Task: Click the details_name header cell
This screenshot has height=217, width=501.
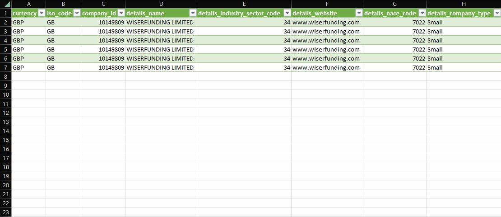Action: (161, 14)
